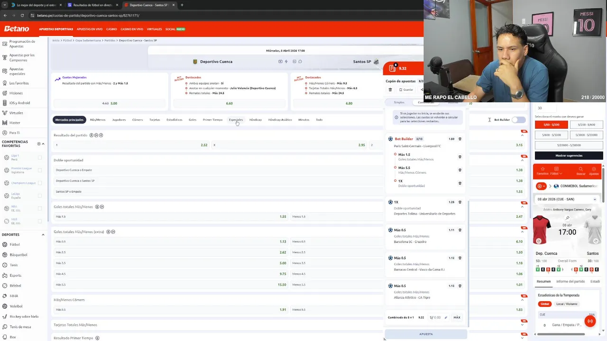The width and height of the screenshot is (607, 341).
Task: Select the Local / Visitante stats filter pill
Action: [566, 304]
